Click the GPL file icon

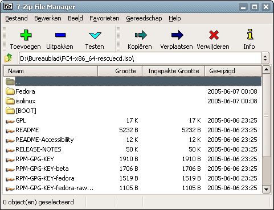coord(10,121)
